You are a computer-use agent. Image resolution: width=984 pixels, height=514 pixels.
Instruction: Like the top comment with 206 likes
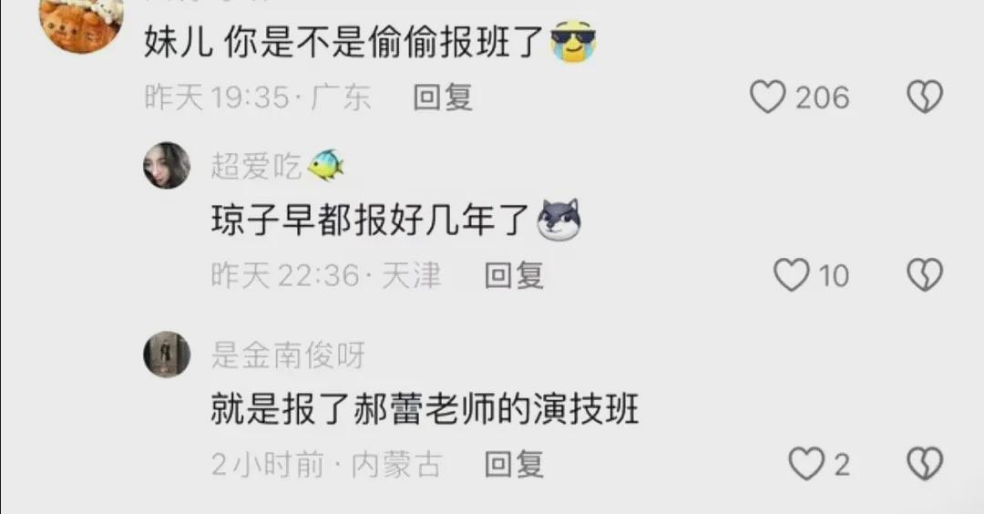pos(767,98)
